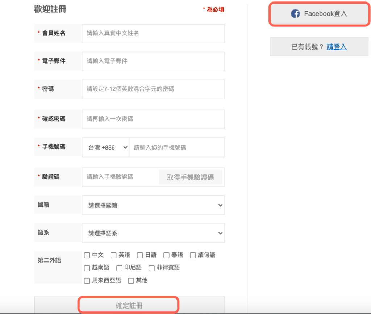The image size is (371, 314).
Task: Check the 菲律賓語 option
Action: 151,268
